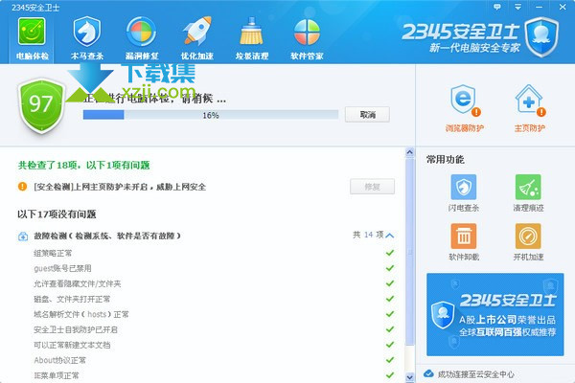Click green checkmark for 可以正常新建文本文档
575x383 pixels.
[390, 345]
